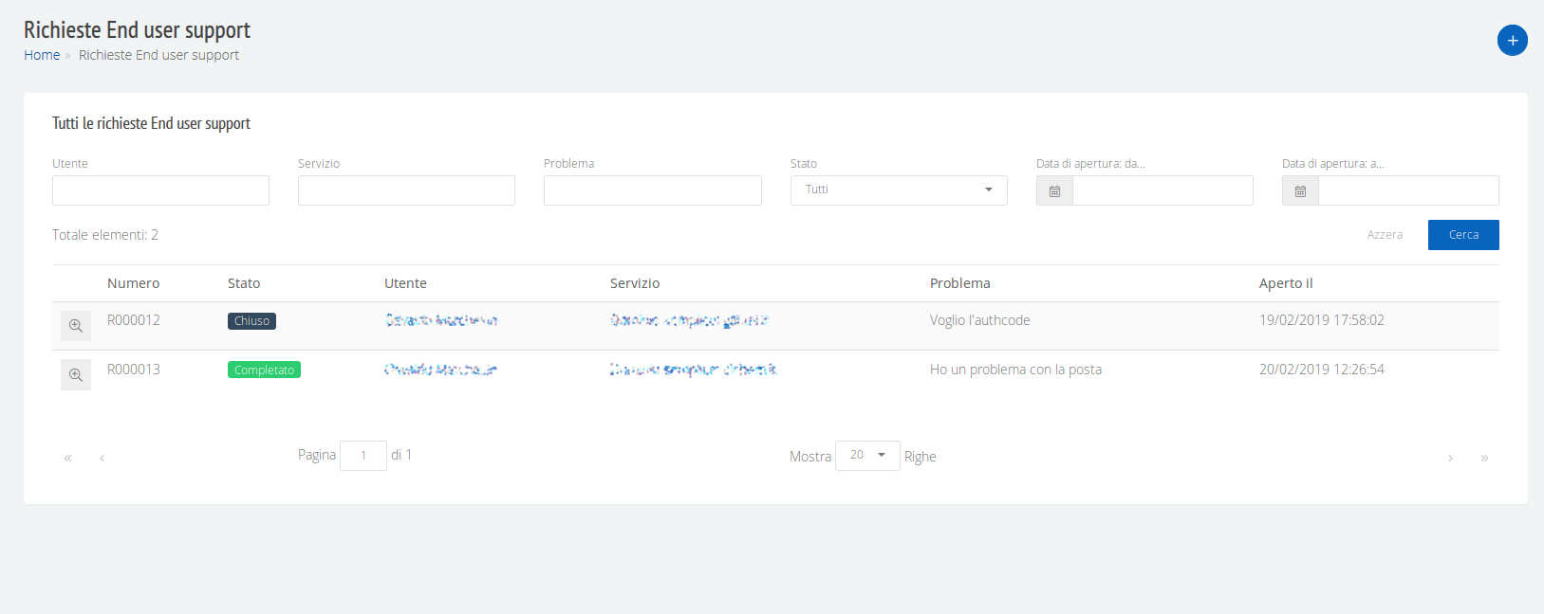Open calendar icon for opening date from

(x=1054, y=190)
